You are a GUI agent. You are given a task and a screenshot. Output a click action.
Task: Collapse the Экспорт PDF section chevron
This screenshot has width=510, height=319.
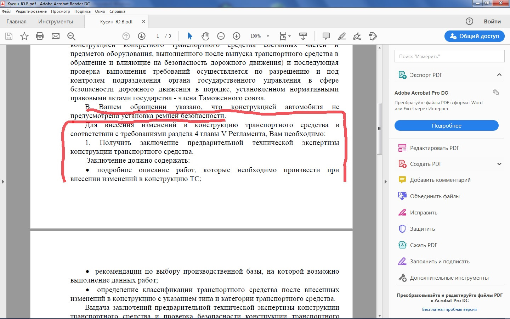point(499,75)
